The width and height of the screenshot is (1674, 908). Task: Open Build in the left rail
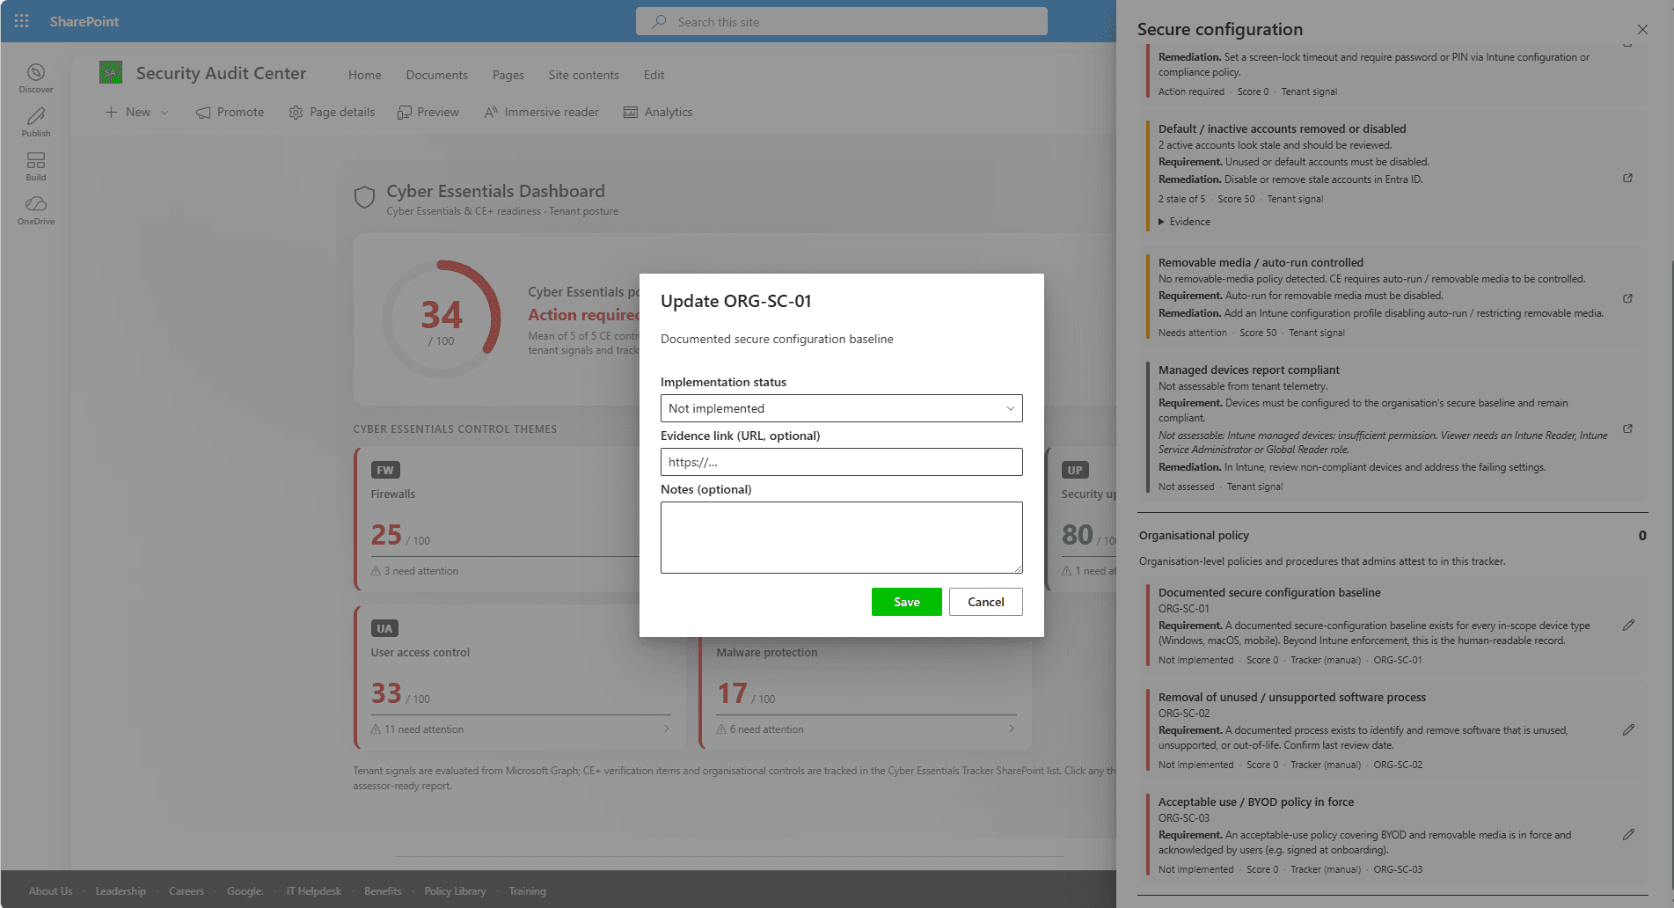tap(36, 166)
